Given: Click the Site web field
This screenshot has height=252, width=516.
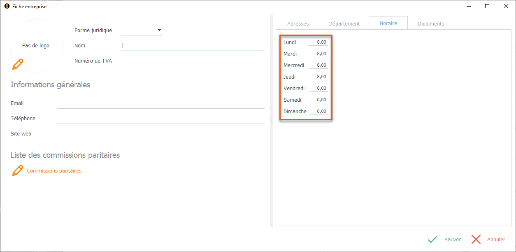Looking at the screenshot, I should pos(160,134).
